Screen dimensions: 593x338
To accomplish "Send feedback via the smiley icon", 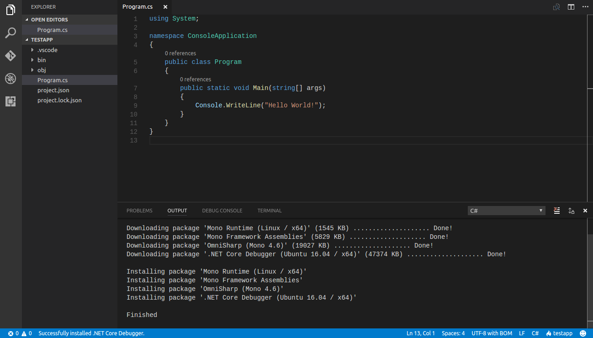I will point(583,333).
